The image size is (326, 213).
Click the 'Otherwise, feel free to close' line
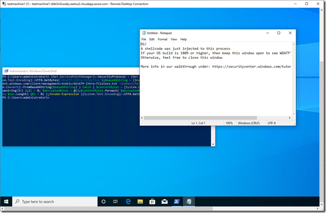182,58
